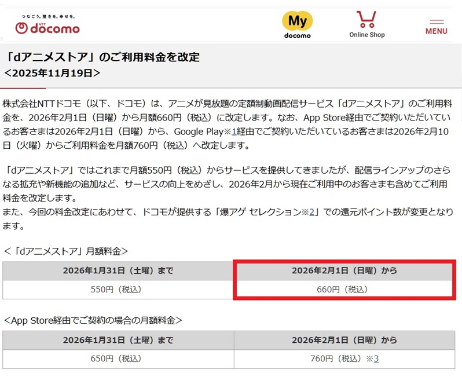Click the date line <2025年11月19日>
The image size is (462, 377).
coord(52,73)
